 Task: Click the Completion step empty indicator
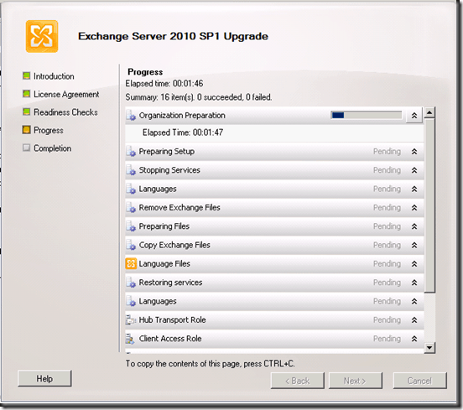27,148
